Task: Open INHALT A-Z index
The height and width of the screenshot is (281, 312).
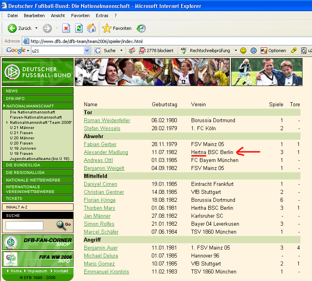Action: tap(38, 207)
